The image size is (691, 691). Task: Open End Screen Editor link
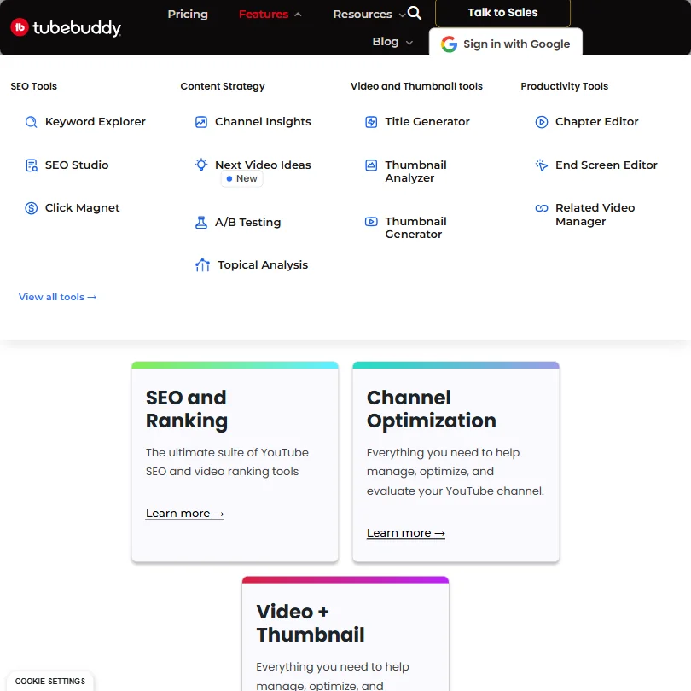click(x=606, y=165)
